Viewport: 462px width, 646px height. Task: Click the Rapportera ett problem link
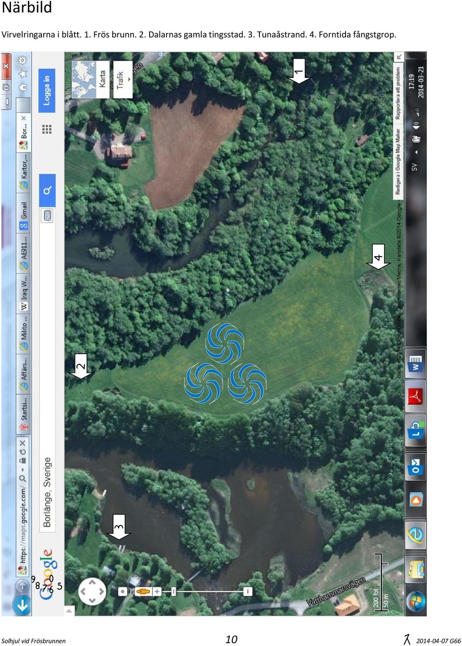398,92
